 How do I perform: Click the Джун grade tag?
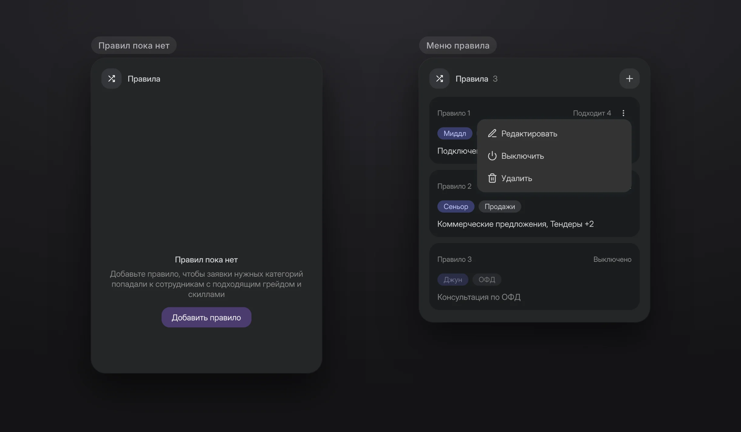[x=453, y=280]
